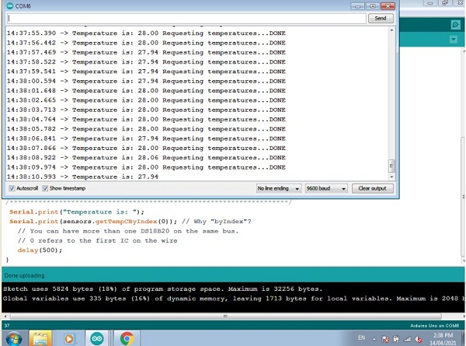Click serial monitor scrollbar down arrow

pyautogui.click(x=391, y=176)
